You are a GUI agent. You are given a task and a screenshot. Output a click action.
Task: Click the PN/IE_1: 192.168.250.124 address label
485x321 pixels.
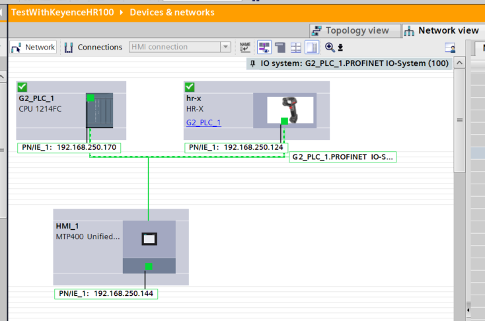click(236, 147)
